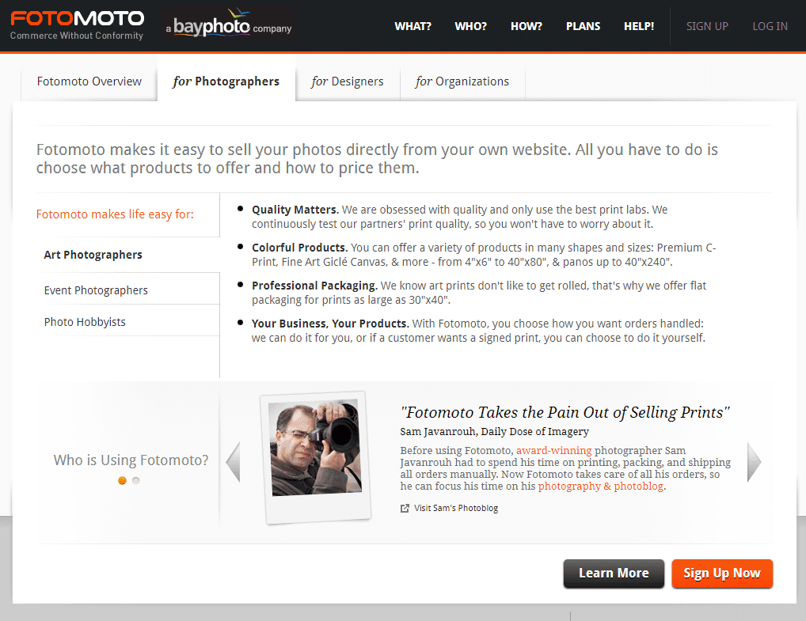Click the 'Professional Packaging.' bullet text
Screen dimensions: 806x621
[x=314, y=286]
